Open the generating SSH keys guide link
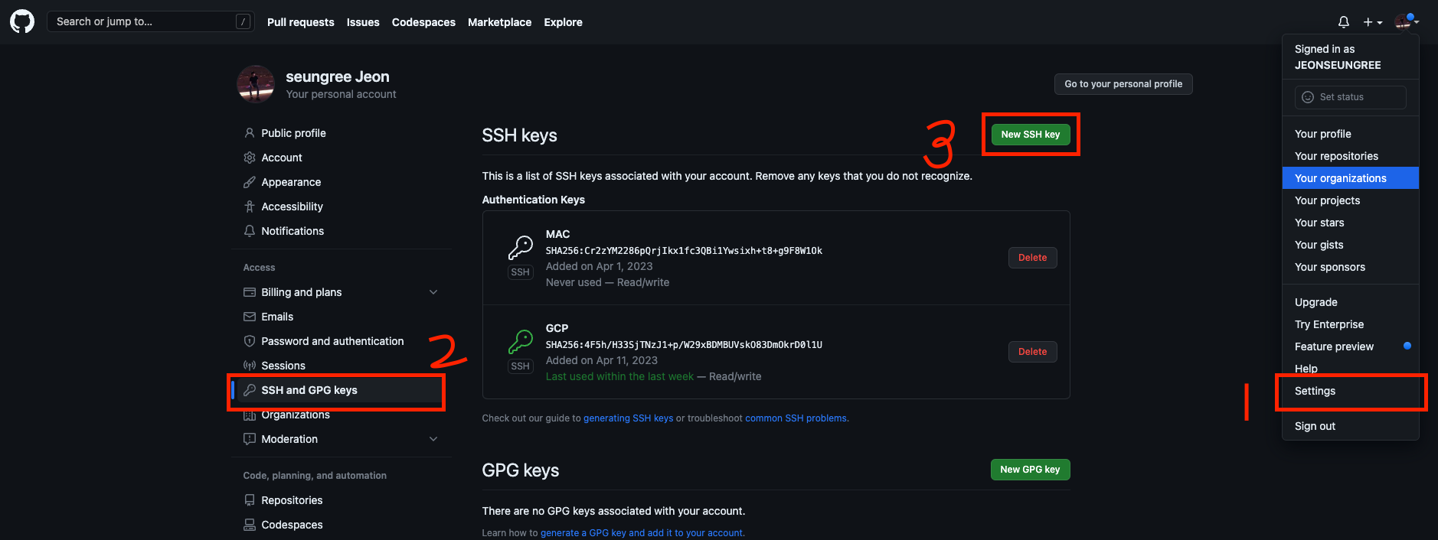The image size is (1438, 540). point(629,418)
